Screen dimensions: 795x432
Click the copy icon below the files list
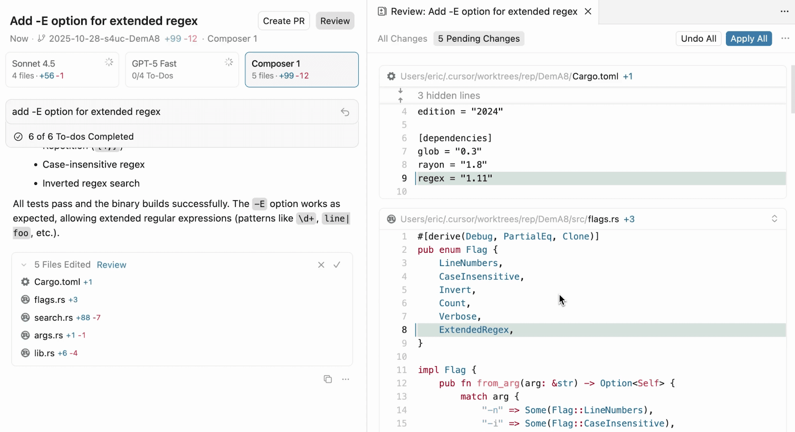(328, 379)
